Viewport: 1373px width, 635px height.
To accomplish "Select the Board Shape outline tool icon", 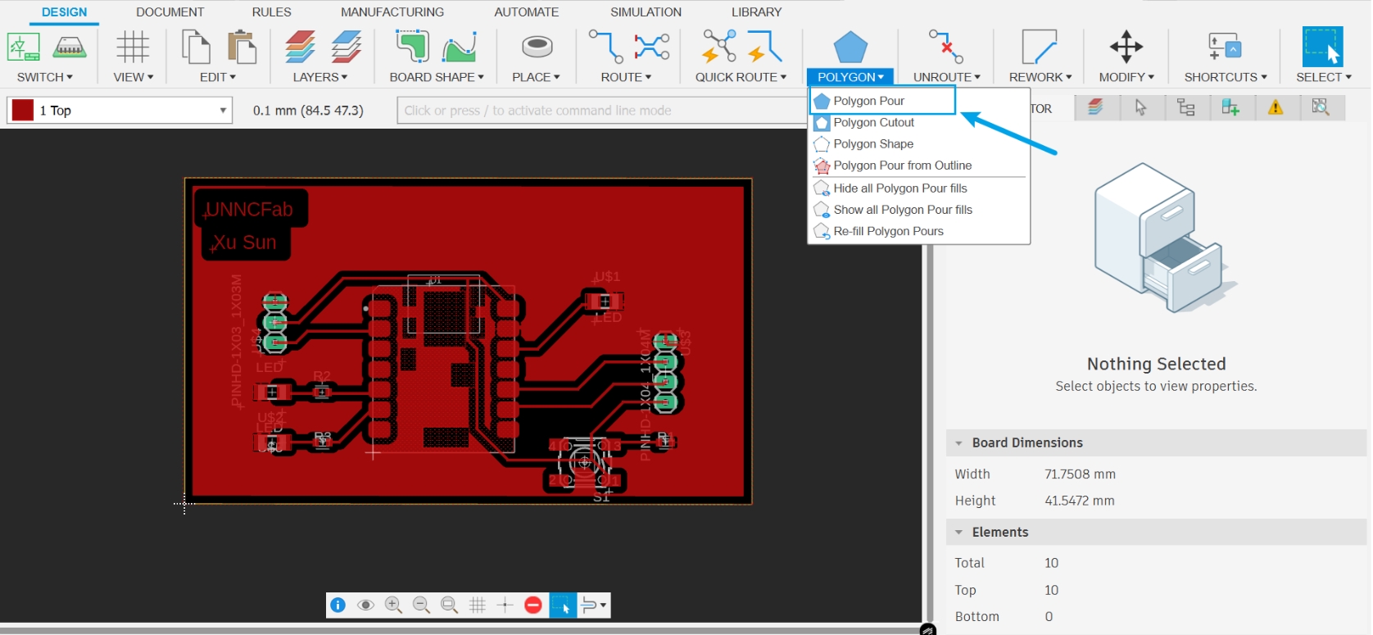I will (412, 47).
